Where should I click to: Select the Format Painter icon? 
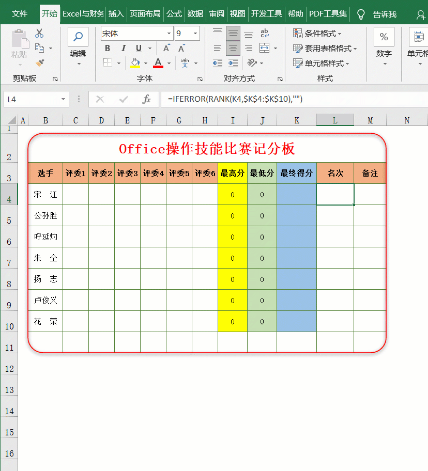(x=41, y=64)
